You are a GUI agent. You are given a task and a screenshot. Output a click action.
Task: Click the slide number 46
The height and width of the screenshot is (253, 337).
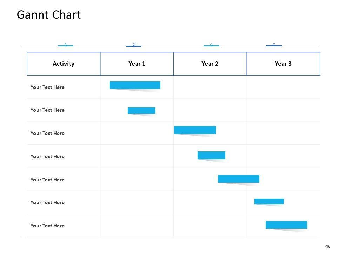coord(328,246)
